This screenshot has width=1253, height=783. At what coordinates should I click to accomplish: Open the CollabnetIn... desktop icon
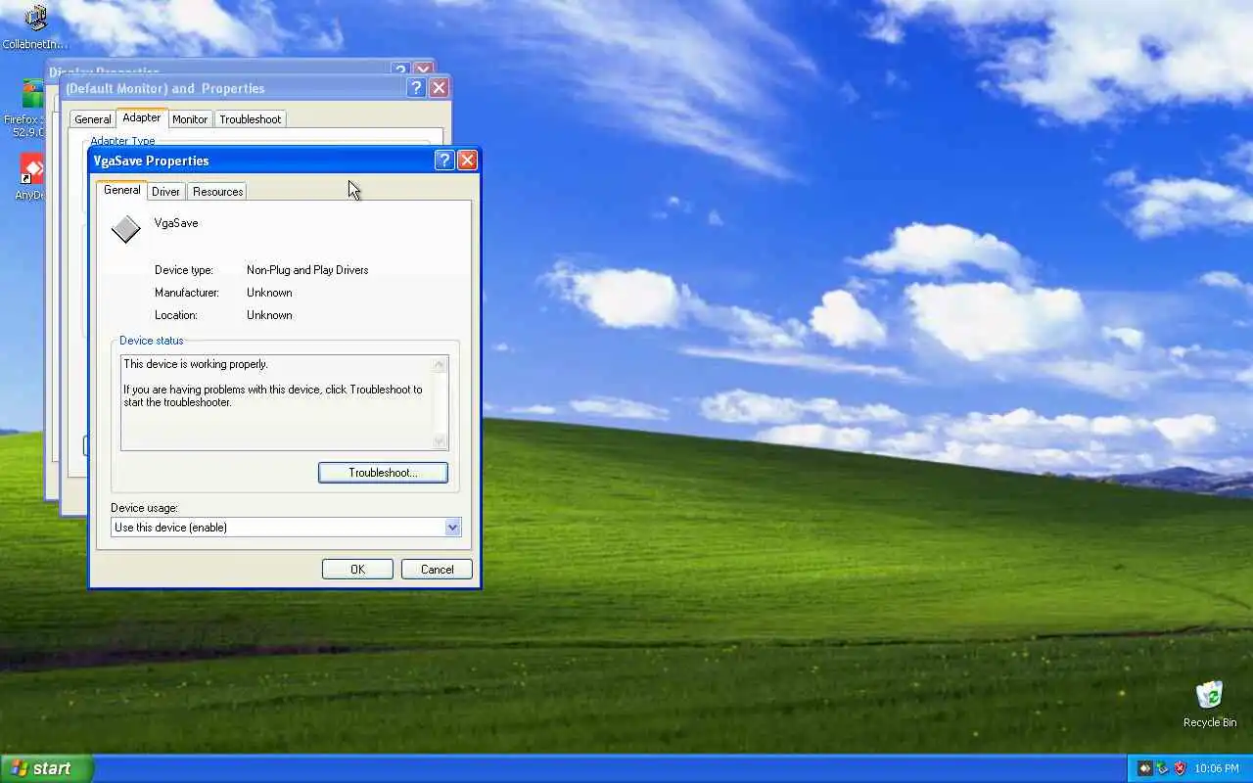35,26
